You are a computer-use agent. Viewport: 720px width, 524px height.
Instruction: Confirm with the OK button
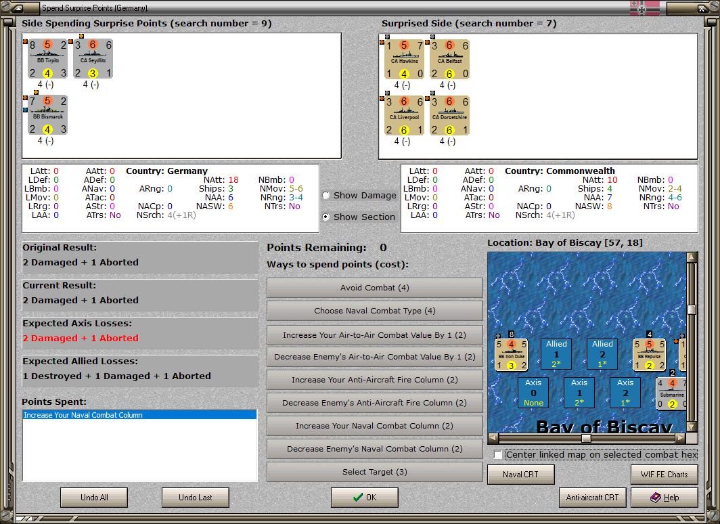coord(365,498)
